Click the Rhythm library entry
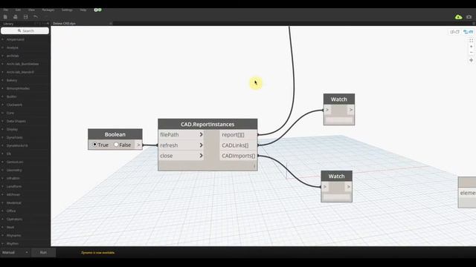 [13, 244]
